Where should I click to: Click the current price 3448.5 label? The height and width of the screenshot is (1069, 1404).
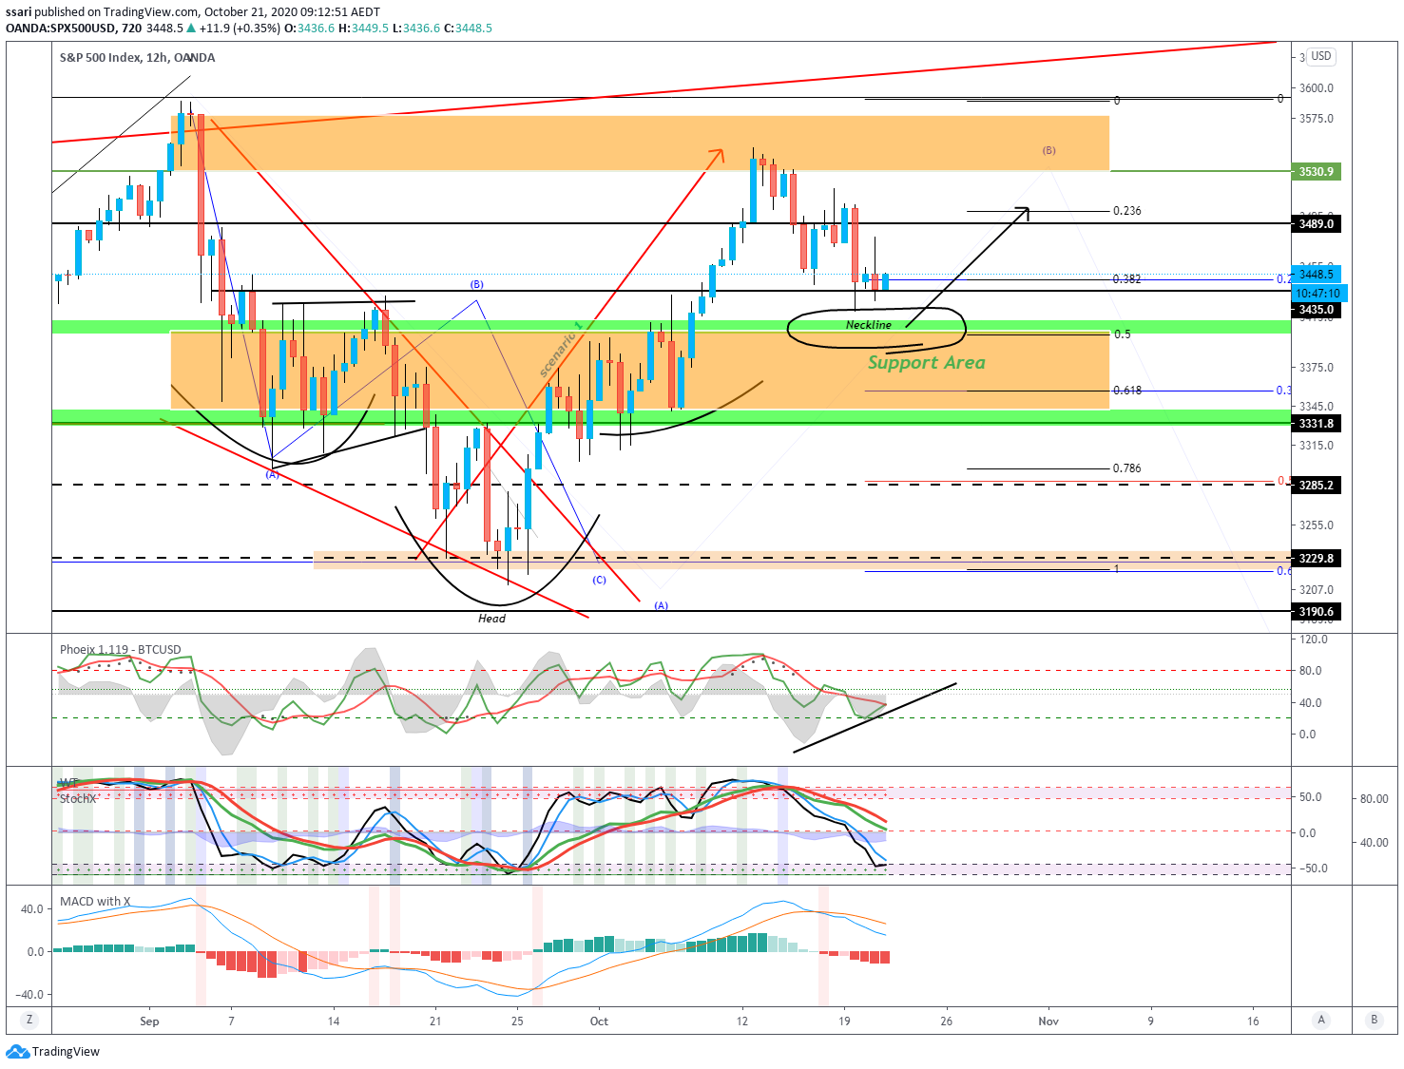(x=1317, y=275)
